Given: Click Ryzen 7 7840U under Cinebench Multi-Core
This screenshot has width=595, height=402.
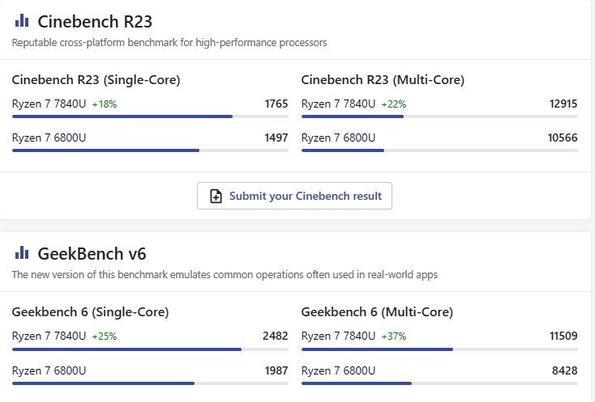Looking at the screenshot, I should tap(338, 104).
